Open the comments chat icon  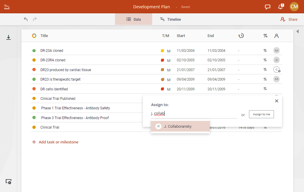[267, 7]
